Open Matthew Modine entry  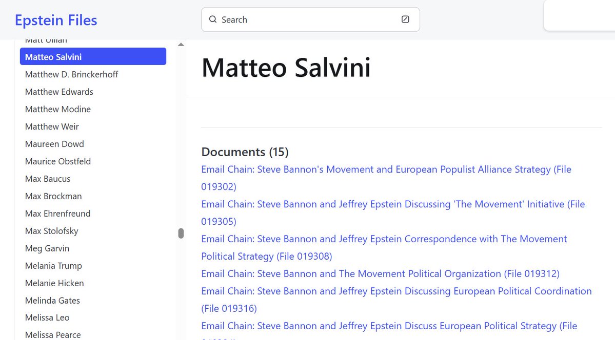[57, 109]
